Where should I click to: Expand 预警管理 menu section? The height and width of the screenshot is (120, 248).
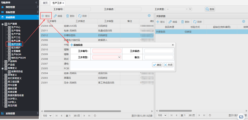click(20, 7)
